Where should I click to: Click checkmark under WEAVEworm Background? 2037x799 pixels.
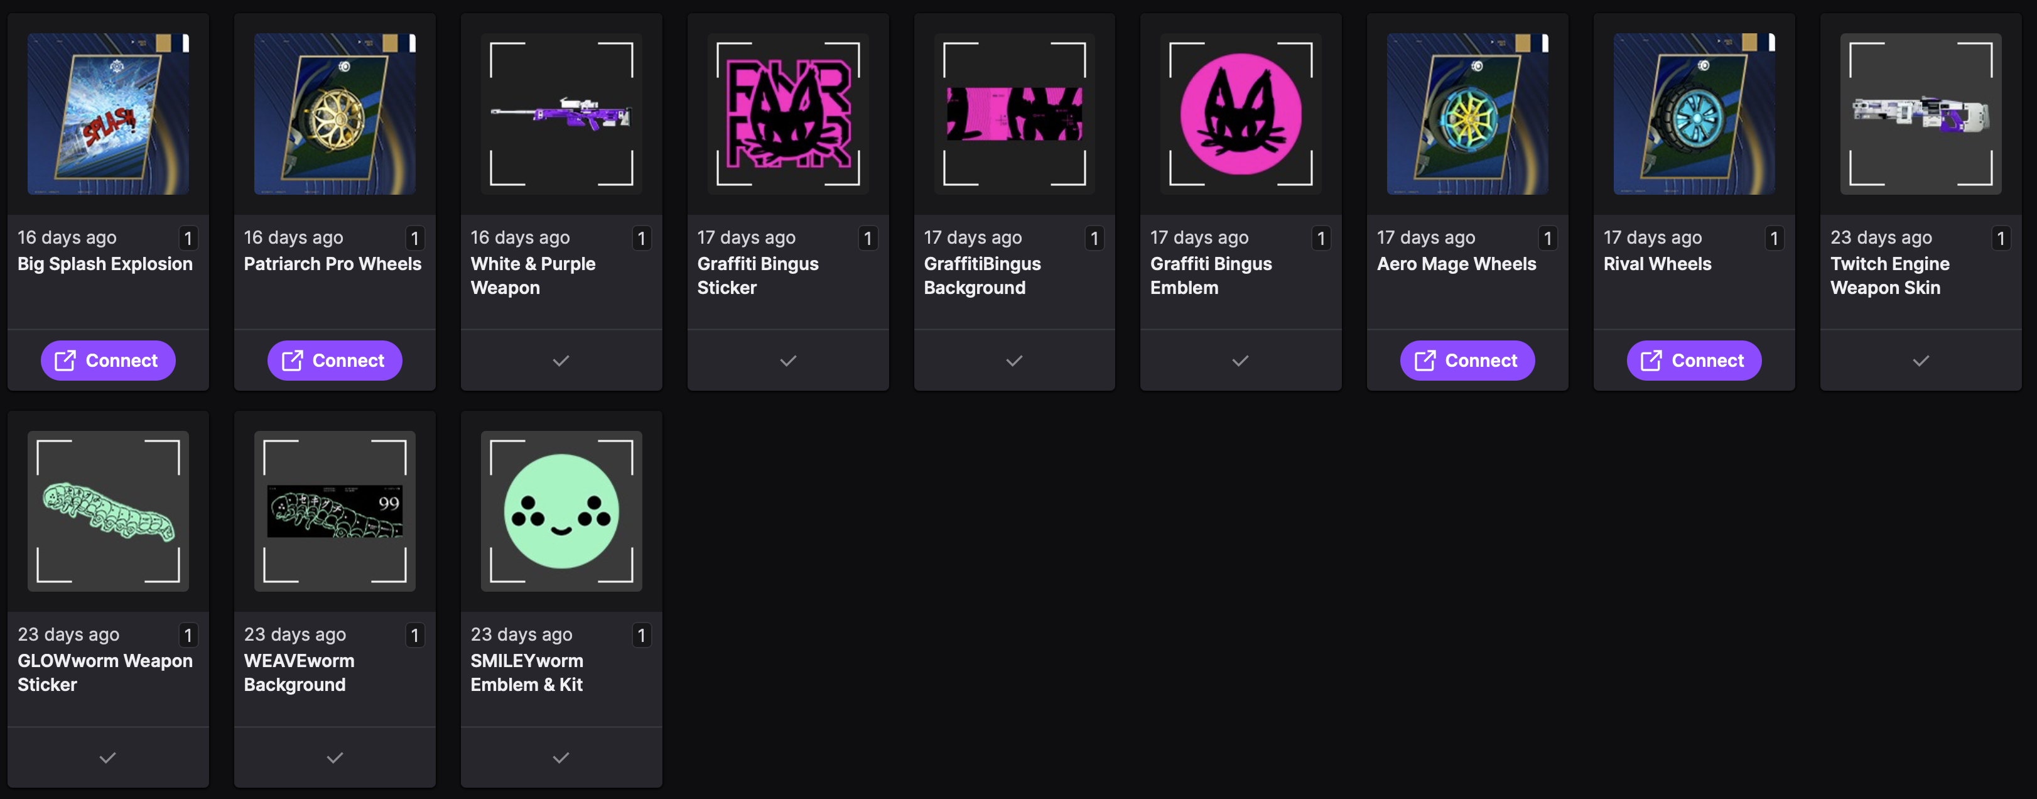[335, 758]
